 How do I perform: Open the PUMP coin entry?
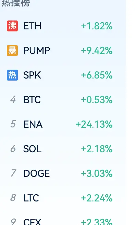(x=37, y=51)
